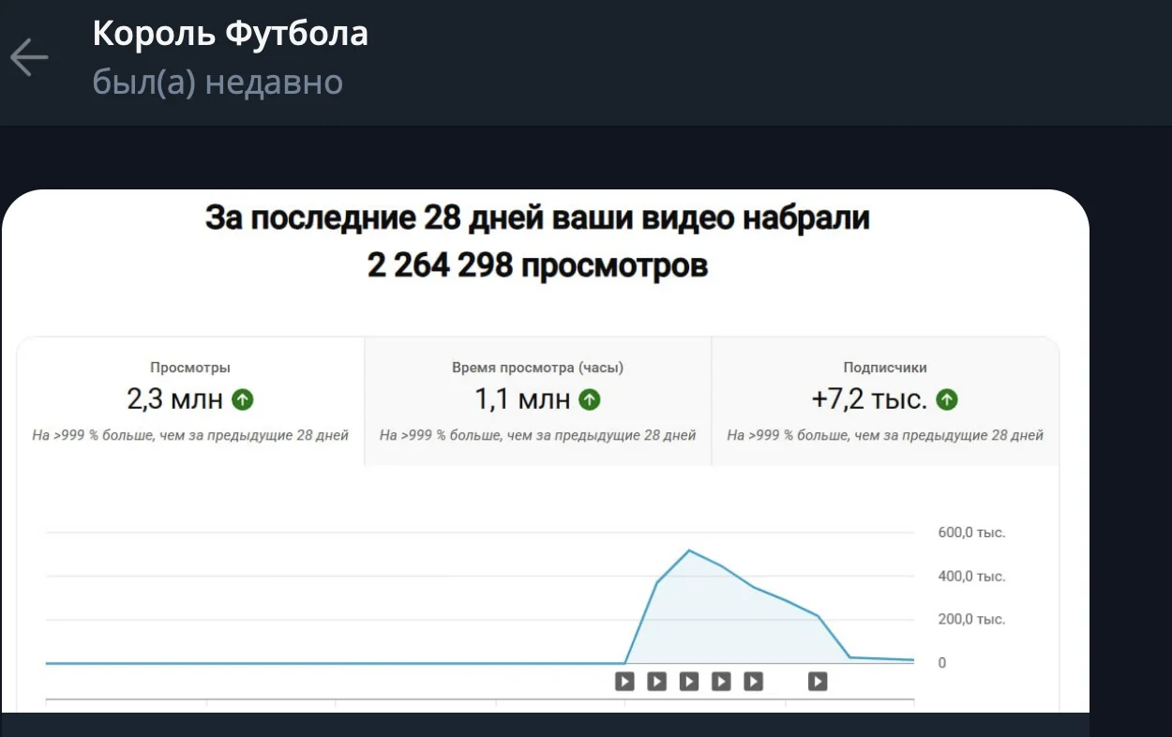Click the 600,0 тыс. axis label
The height and width of the screenshot is (737, 1172).
click(971, 533)
